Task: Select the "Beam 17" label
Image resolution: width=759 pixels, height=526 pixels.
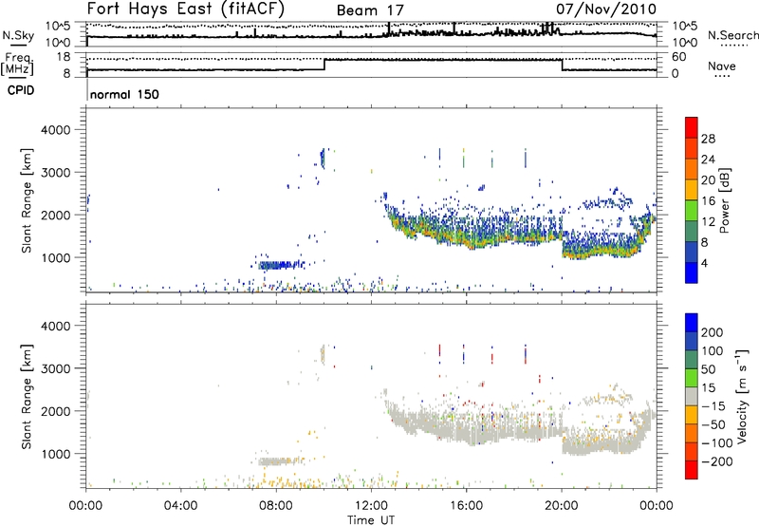Action: point(370,10)
